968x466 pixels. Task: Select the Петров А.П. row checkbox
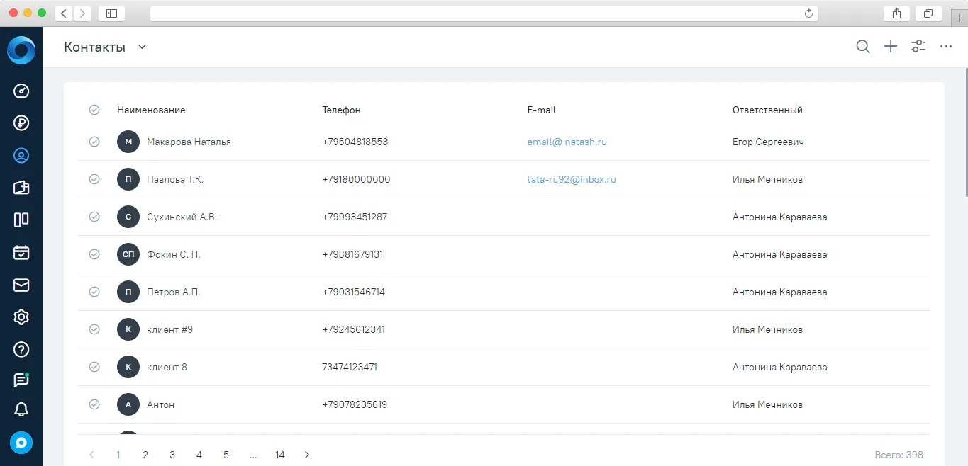point(94,292)
